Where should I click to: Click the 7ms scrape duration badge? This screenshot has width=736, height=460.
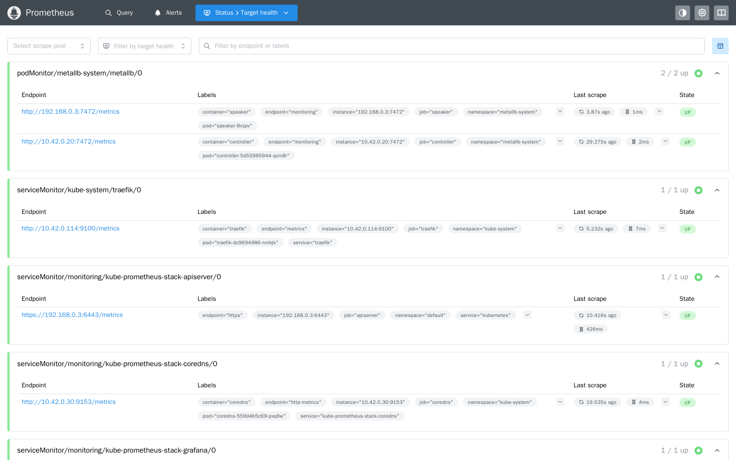click(637, 229)
